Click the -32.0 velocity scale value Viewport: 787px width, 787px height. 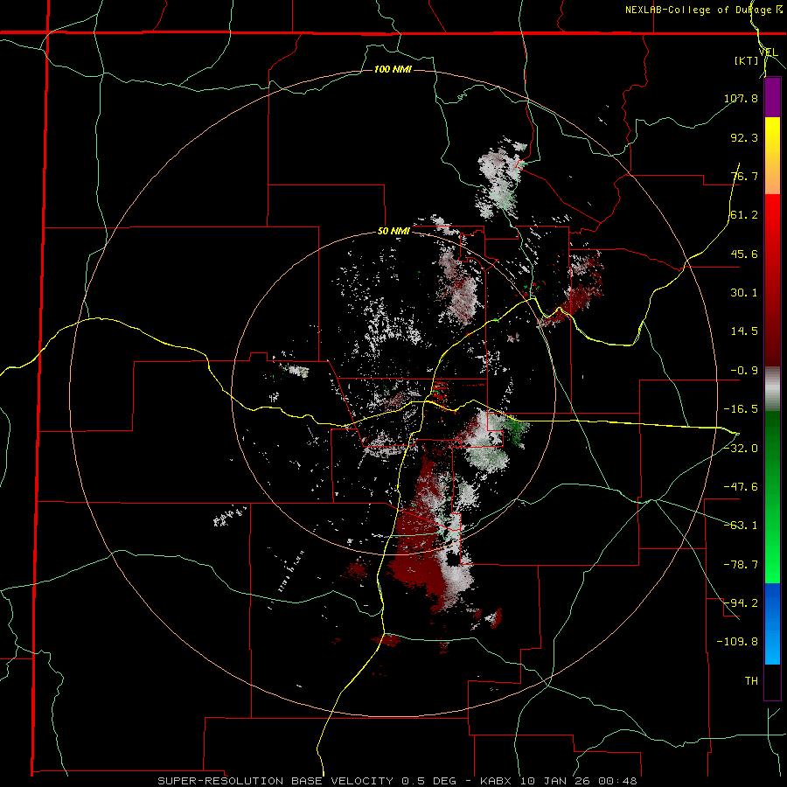[x=741, y=449]
